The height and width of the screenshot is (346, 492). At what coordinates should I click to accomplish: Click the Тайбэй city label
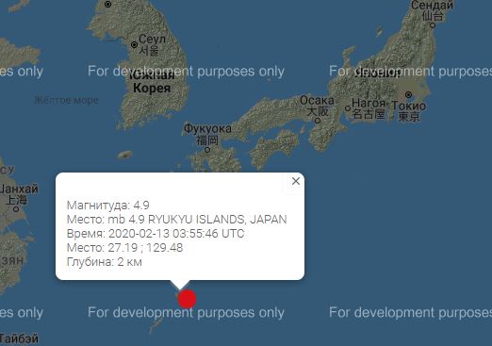pos(19,338)
